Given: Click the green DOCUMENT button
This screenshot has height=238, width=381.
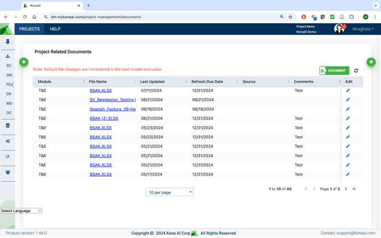Looking at the screenshot, I should click(334, 71).
